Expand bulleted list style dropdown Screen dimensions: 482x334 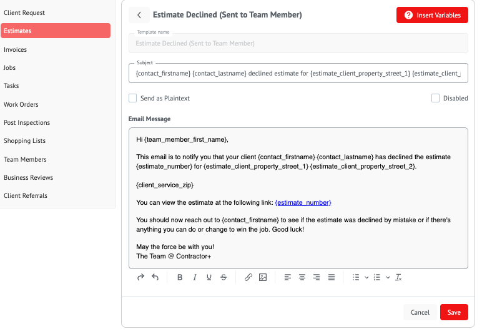click(366, 277)
